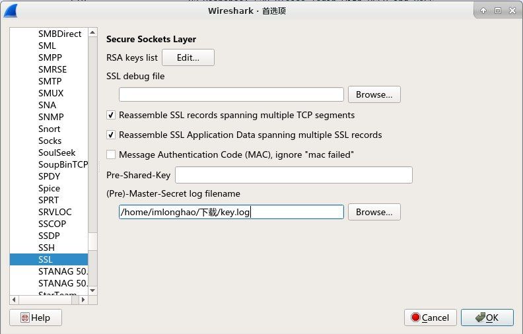Select SMTP protocol in the list
523x334 pixels.
point(51,81)
